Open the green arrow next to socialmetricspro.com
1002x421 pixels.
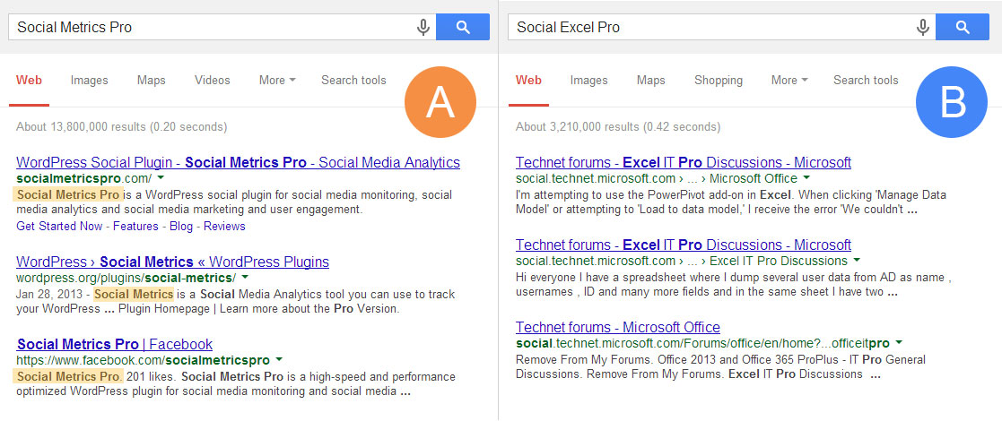tap(161, 178)
